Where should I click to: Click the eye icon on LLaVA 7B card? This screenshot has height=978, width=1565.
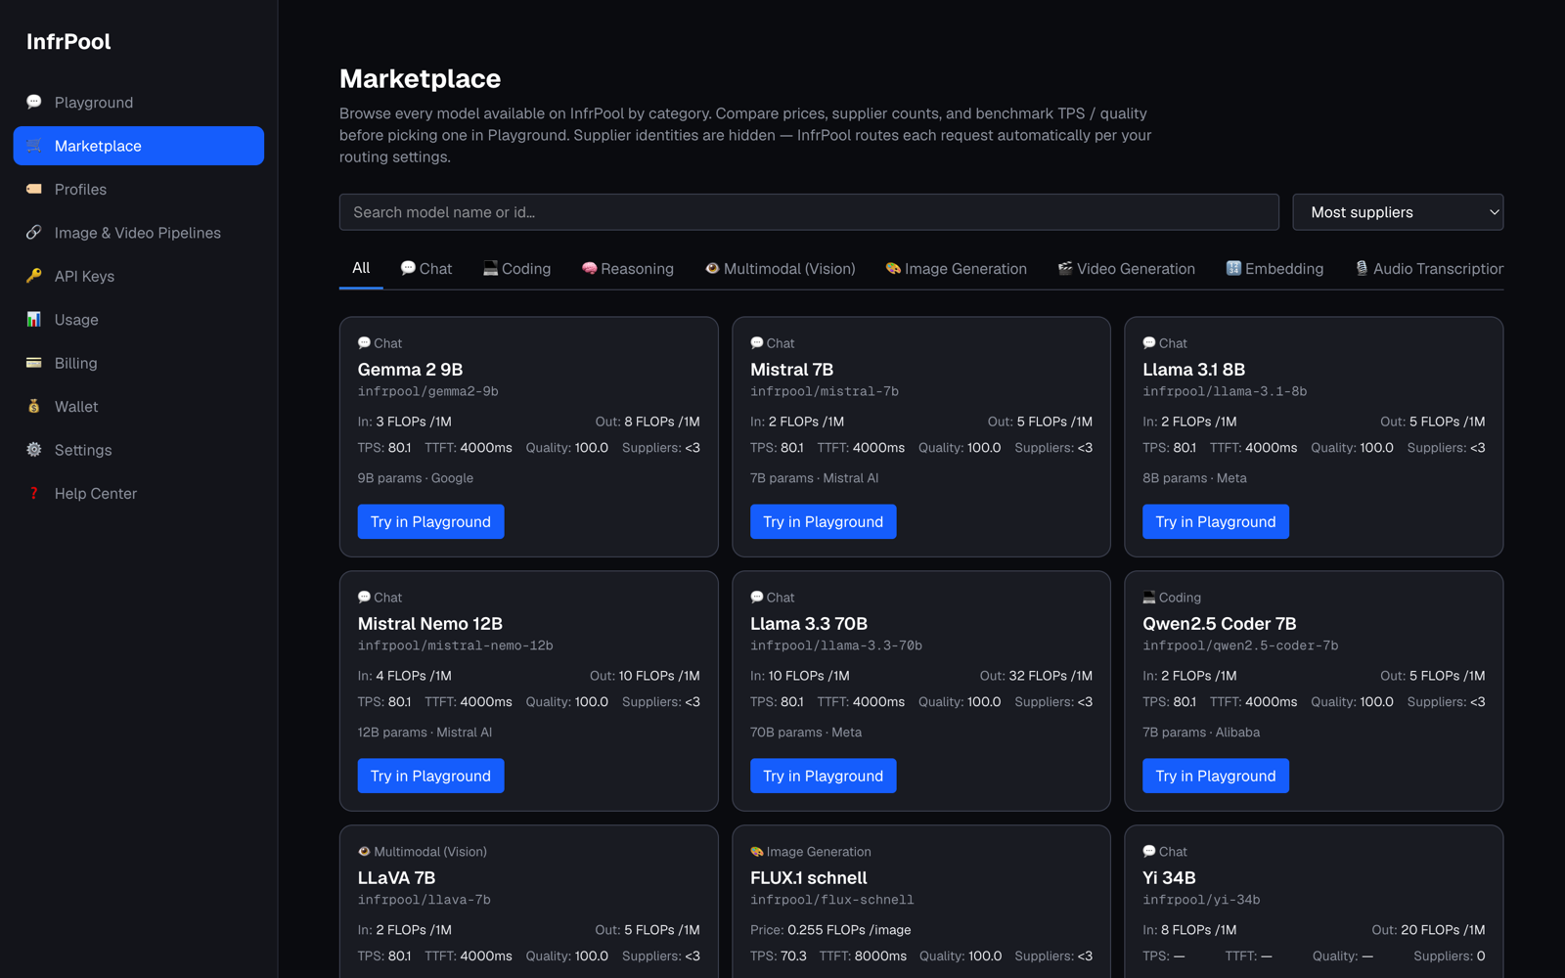pos(364,851)
